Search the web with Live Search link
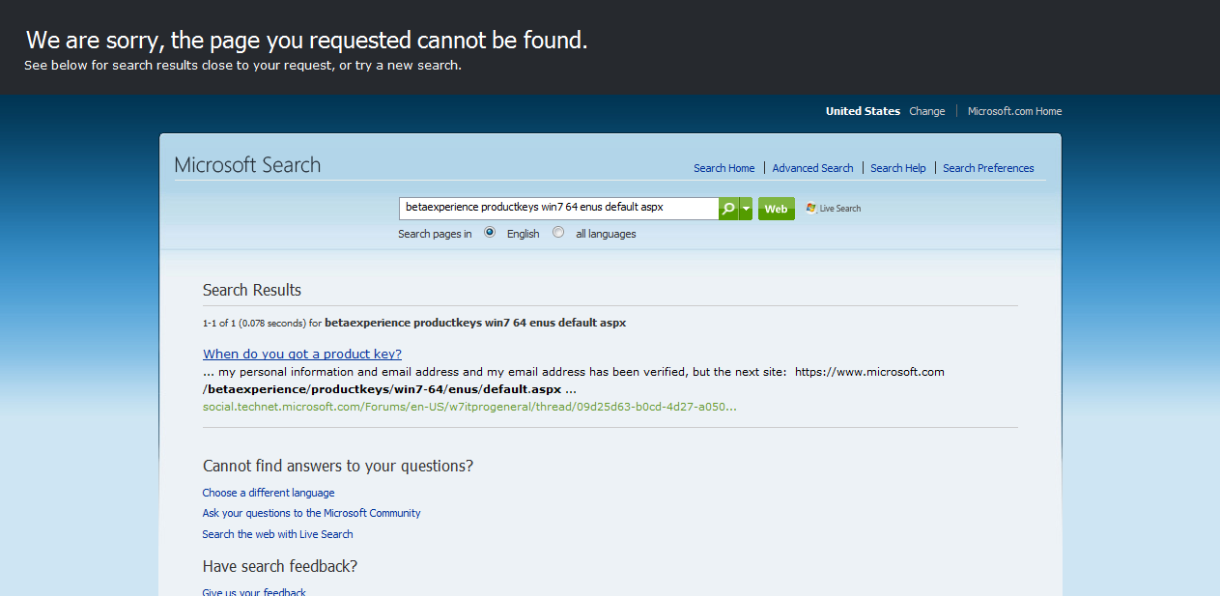This screenshot has width=1220, height=596. (277, 534)
